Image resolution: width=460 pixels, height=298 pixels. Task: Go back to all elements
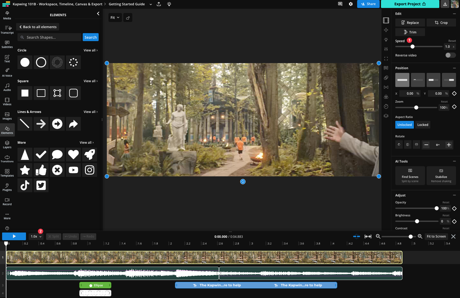coord(38,27)
